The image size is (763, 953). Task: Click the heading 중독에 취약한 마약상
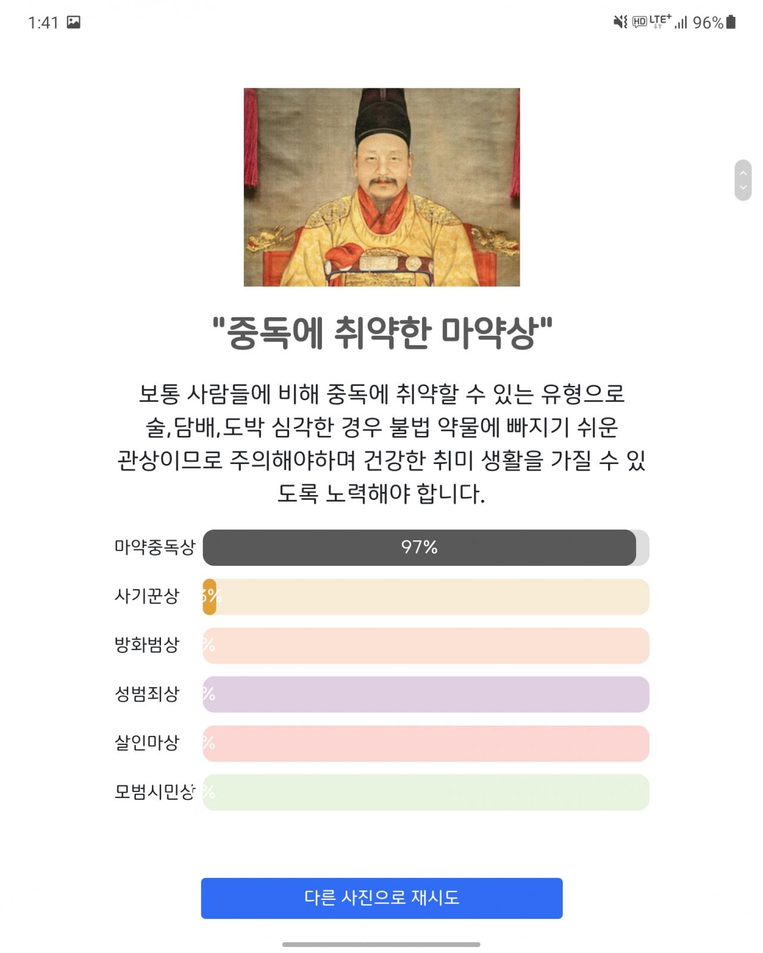(x=382, y=333)
